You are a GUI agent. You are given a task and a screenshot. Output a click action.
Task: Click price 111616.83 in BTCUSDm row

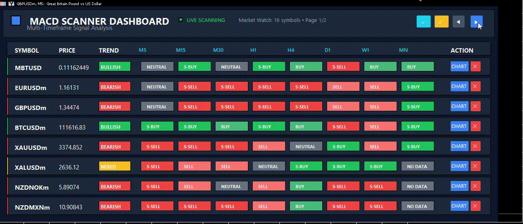coord(72,128)
